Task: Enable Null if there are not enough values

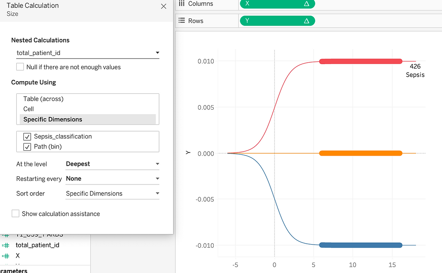Action: pyautogui.click(x=20, y=67)
